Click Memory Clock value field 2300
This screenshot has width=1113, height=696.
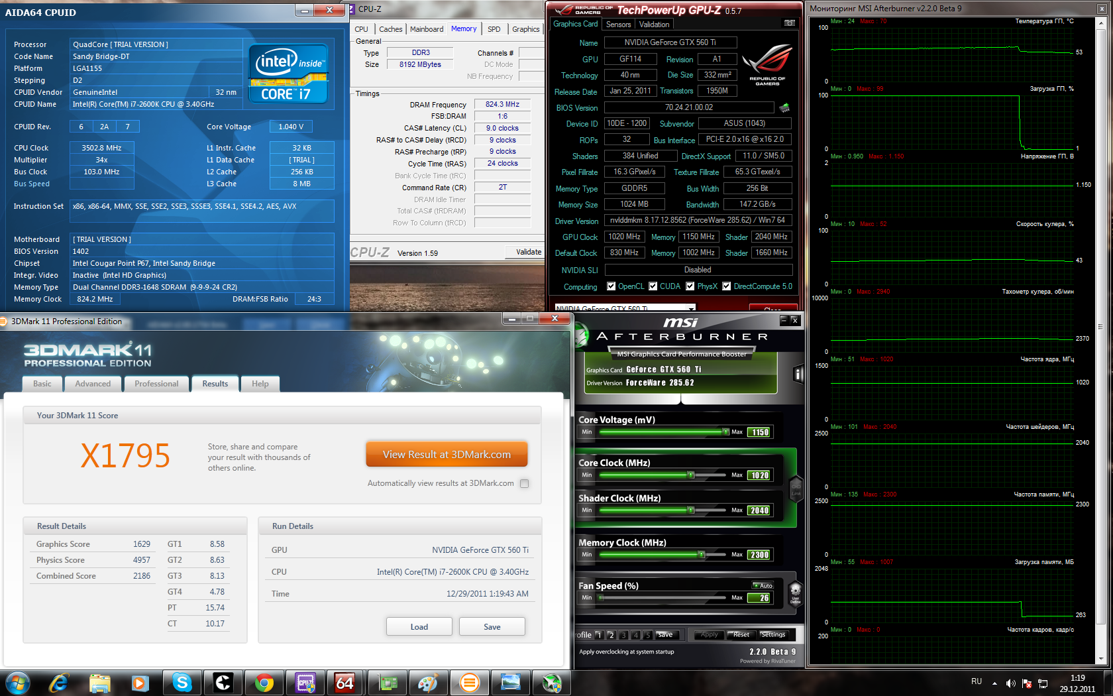coord(759,555)
